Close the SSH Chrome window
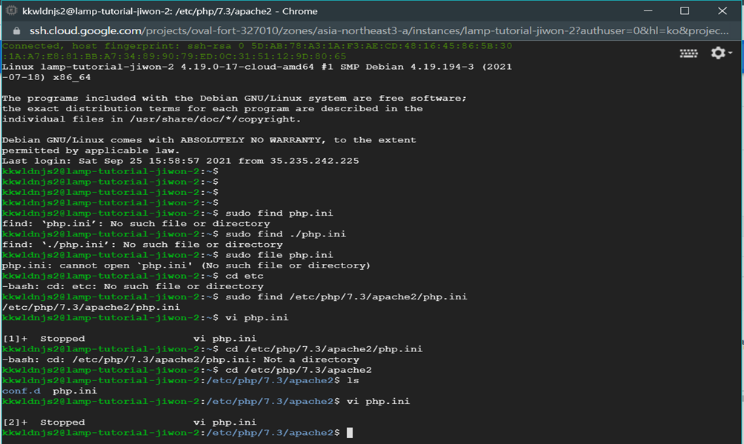This screenshot has width=744, height=444. click(723, 10)
